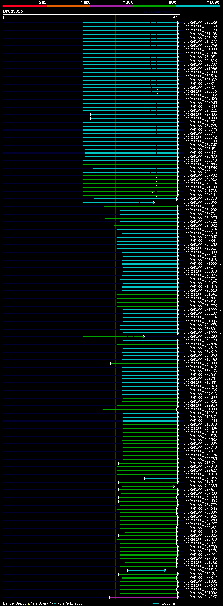Select the UniRef100_A9SME1 label

point(200,149)
